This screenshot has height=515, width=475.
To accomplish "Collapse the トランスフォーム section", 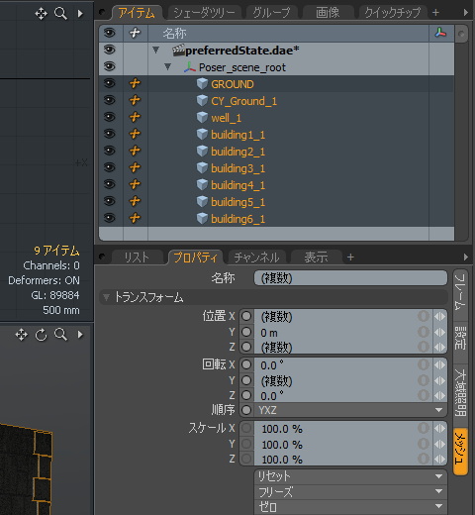I will pos(106,297).
